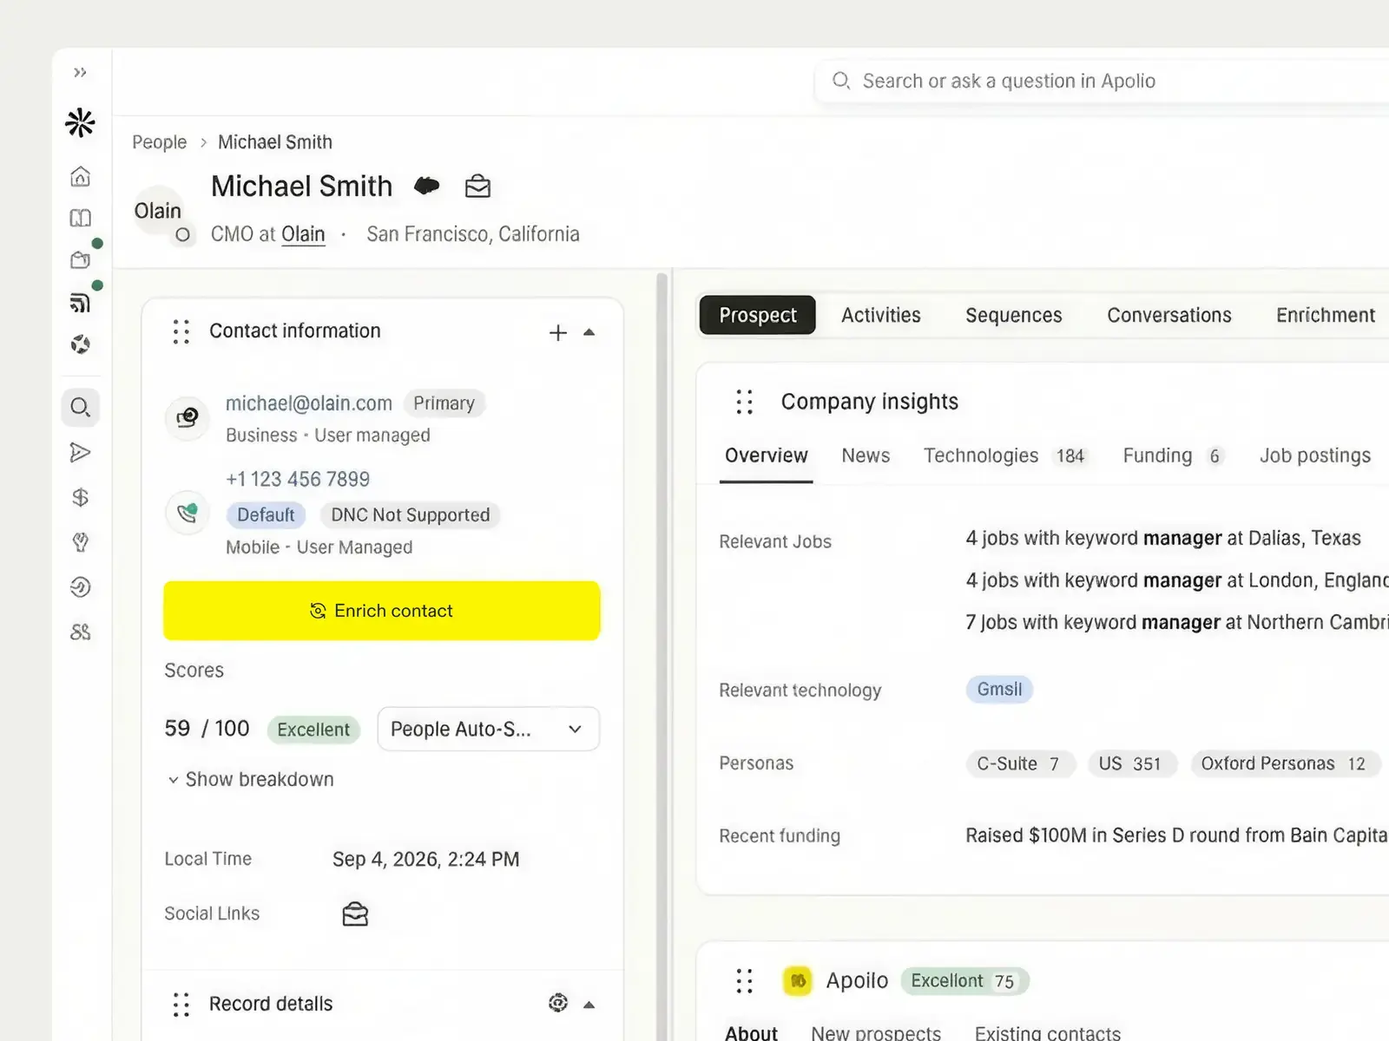Click the magnifier icon in the search bar
The width and height of the screenshot is (1389, 1041).
point(840,81)
